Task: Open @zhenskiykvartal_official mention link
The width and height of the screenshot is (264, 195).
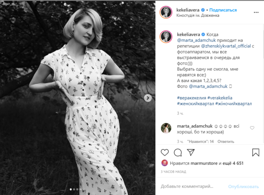Action: point(226,46)
